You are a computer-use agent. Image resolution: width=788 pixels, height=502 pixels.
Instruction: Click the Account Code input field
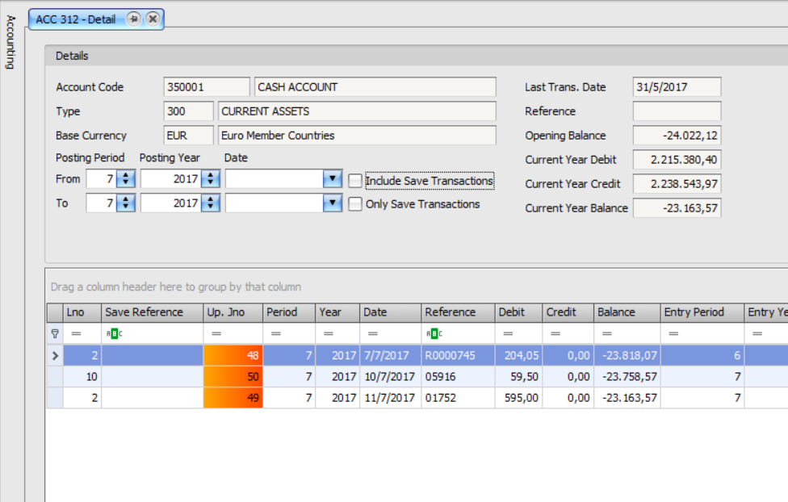206,87
